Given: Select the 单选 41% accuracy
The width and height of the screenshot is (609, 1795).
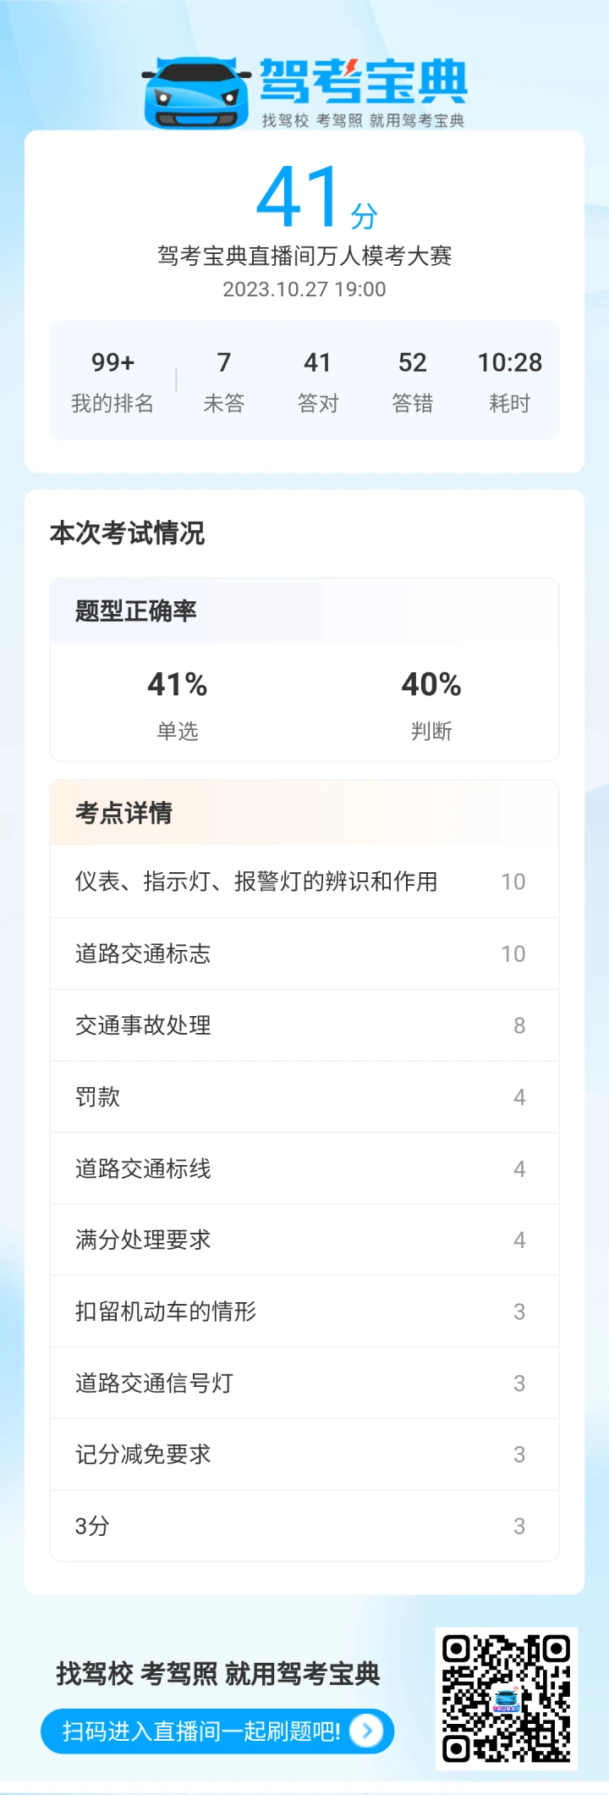Looking at the screenshot, I should point(178,704).
